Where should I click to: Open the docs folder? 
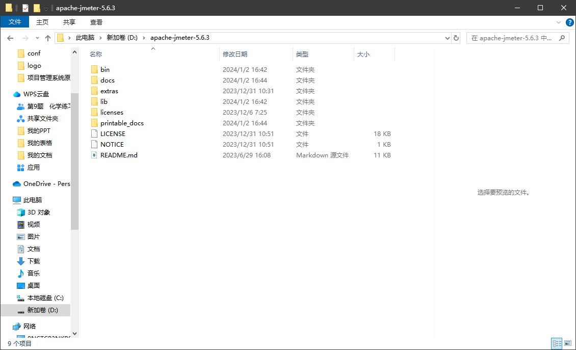[x=107, y=80]
